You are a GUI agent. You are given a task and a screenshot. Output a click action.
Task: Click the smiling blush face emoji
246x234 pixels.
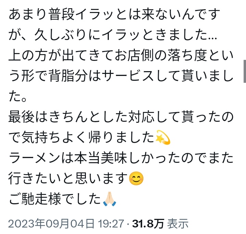pos(136,178)
